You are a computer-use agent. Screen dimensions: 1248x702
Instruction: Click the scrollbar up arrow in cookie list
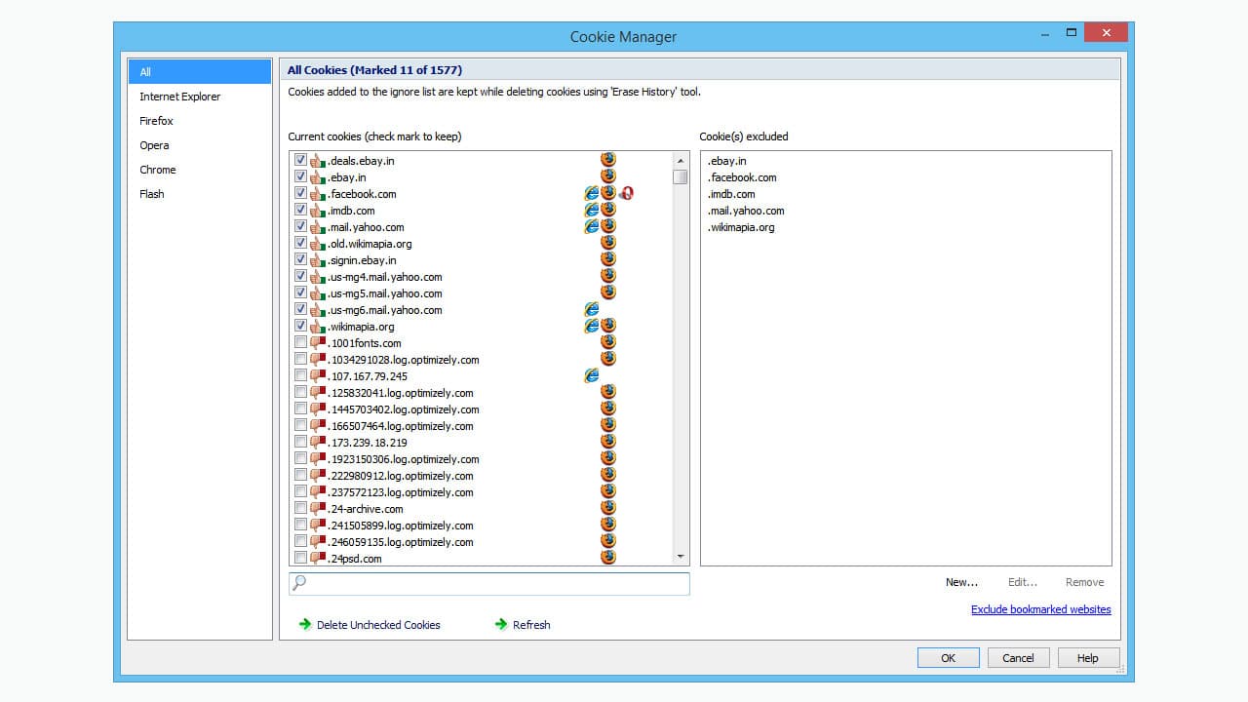680,158
